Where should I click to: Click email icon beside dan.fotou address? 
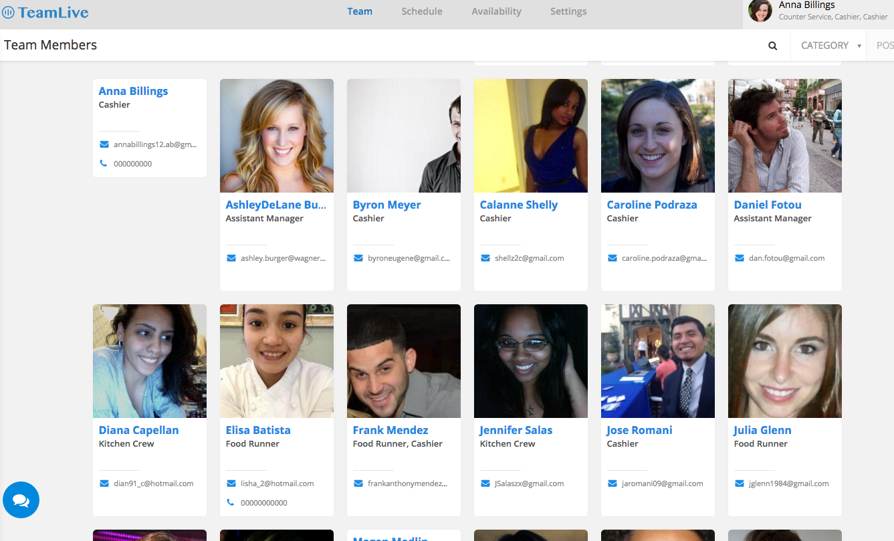coord(739,258)
